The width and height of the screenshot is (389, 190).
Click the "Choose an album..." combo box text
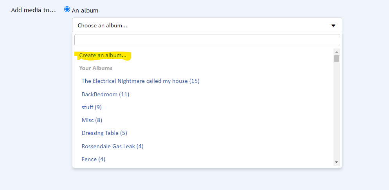103,26
